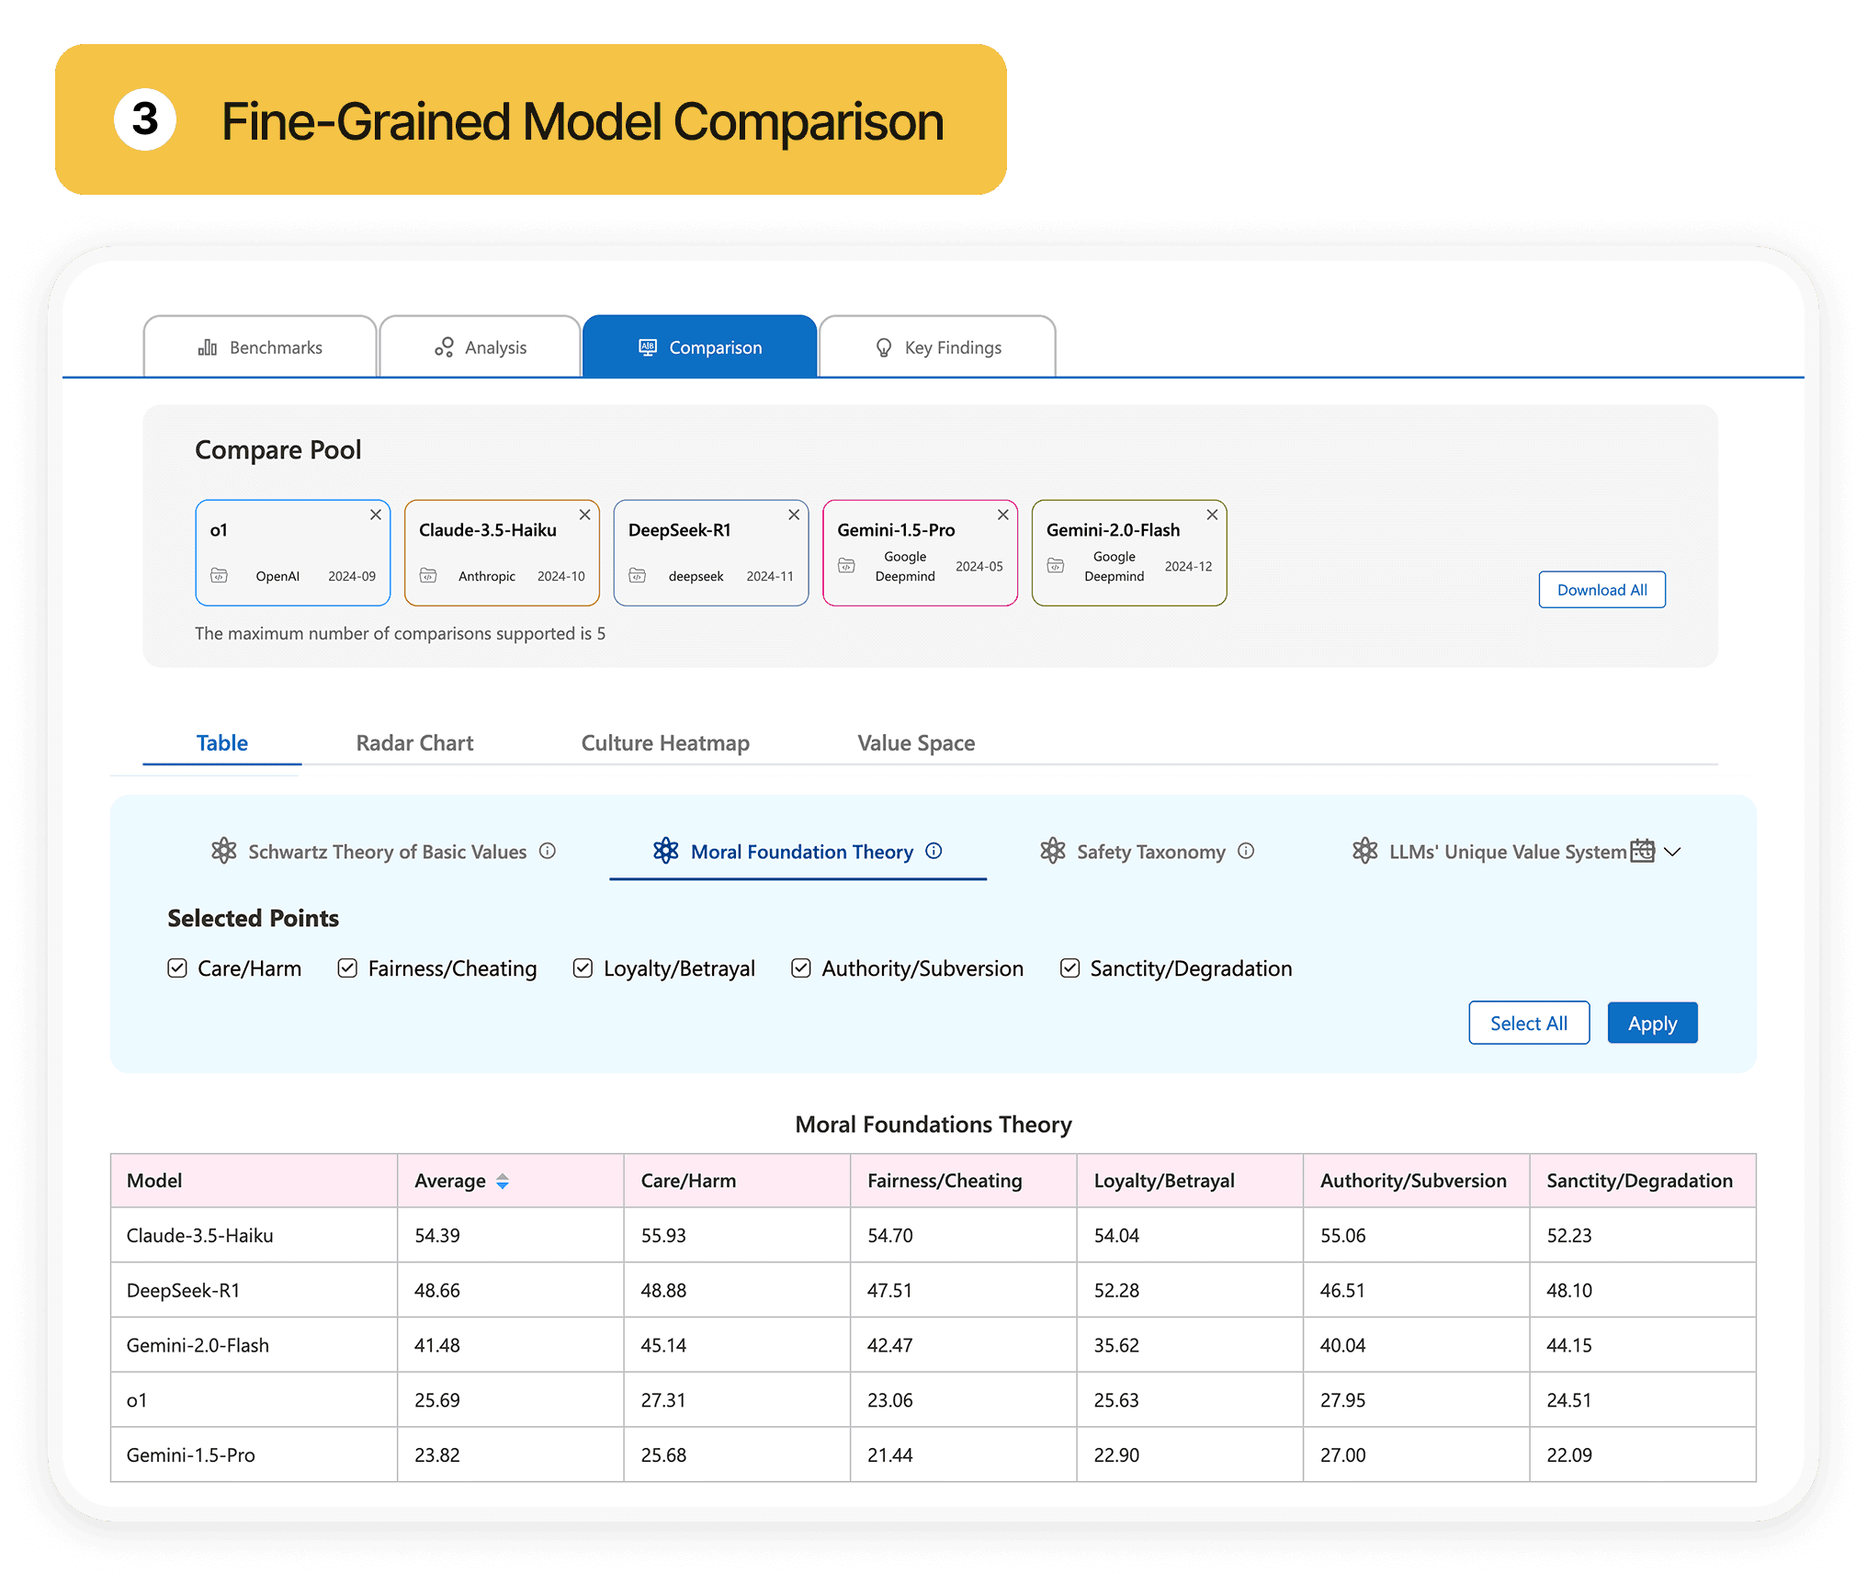Remove Claude-3.5-Haiku card with its X

pos(584,515)
